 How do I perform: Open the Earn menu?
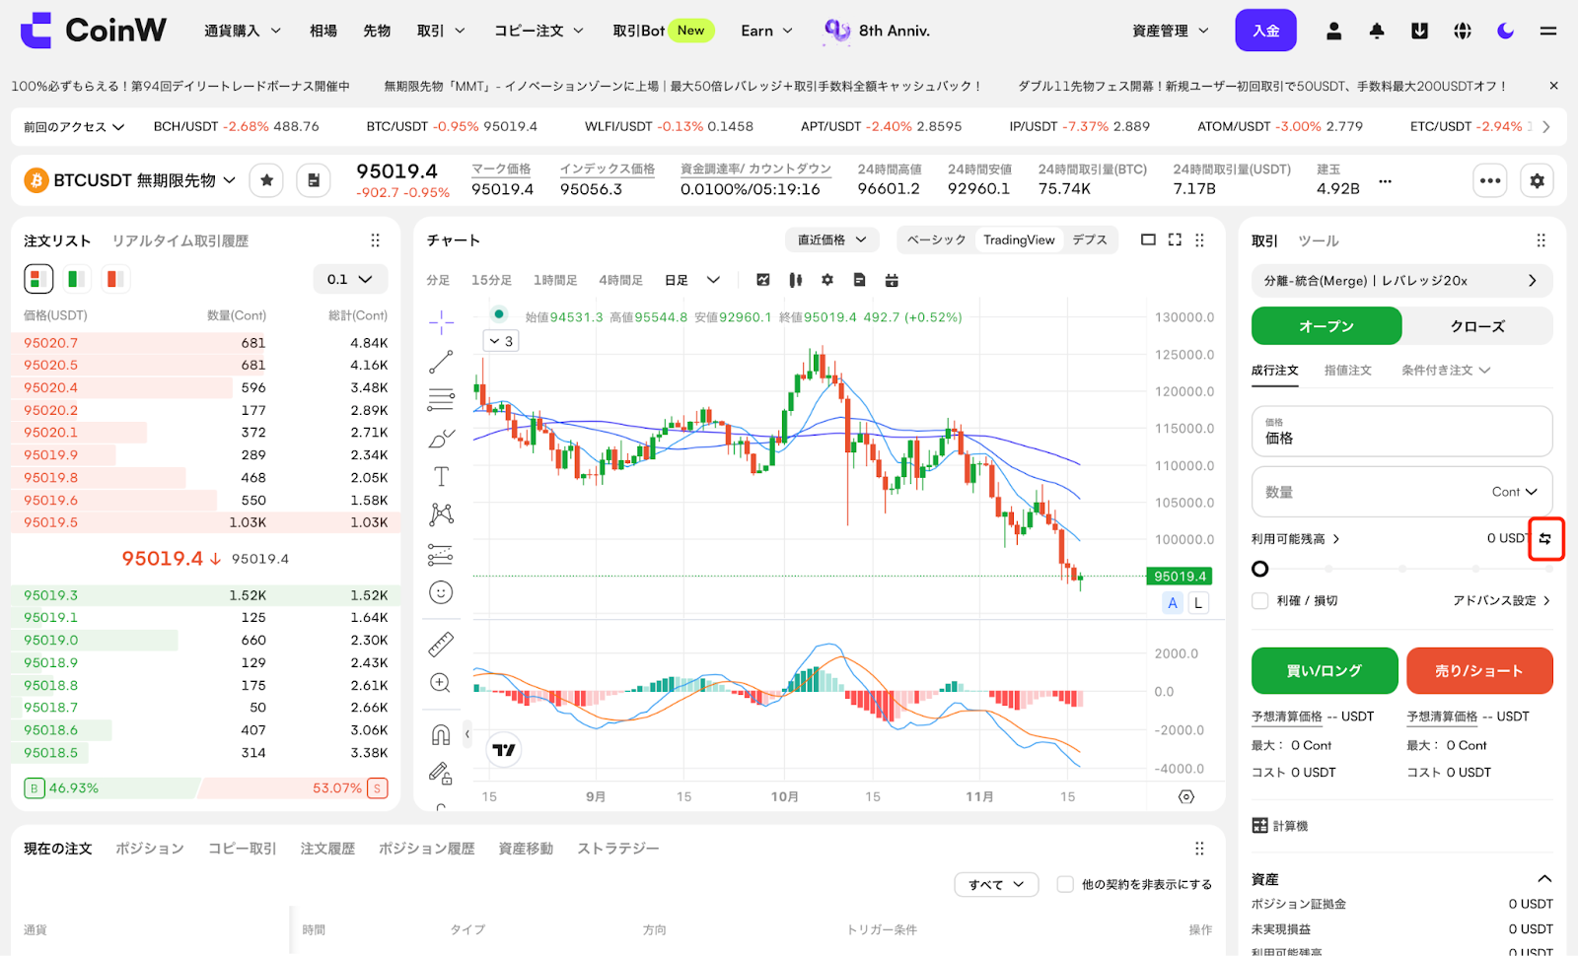(766, 31)
